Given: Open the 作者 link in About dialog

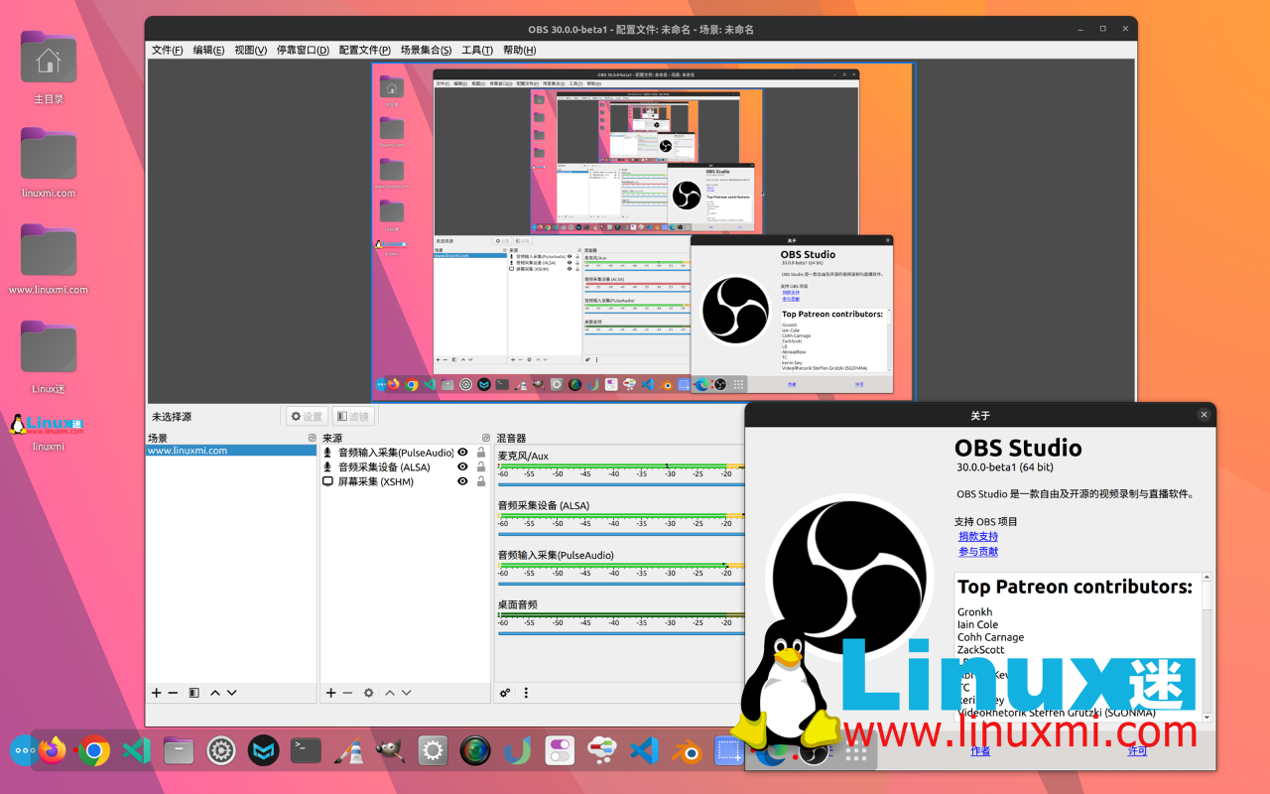Looking at the screenshot, I should click(980, 751).
